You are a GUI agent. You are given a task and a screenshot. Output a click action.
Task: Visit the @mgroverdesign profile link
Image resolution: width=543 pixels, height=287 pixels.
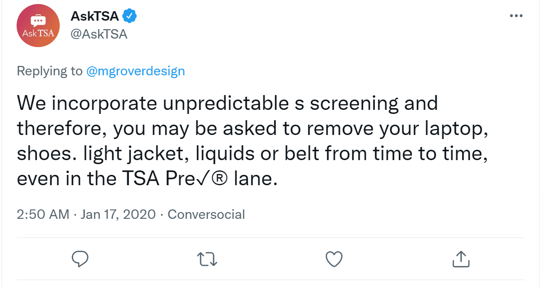coord(135,71)
